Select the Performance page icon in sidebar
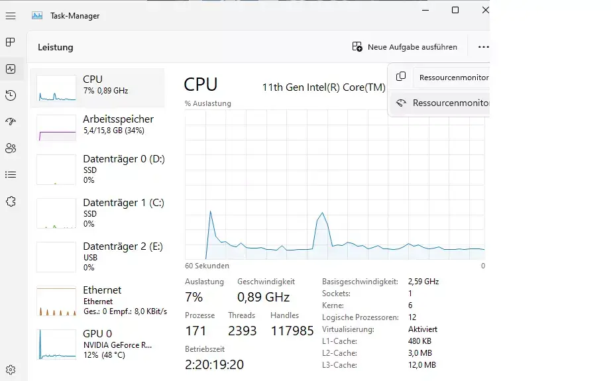611x381 pixels. click(x=11, y=69)
